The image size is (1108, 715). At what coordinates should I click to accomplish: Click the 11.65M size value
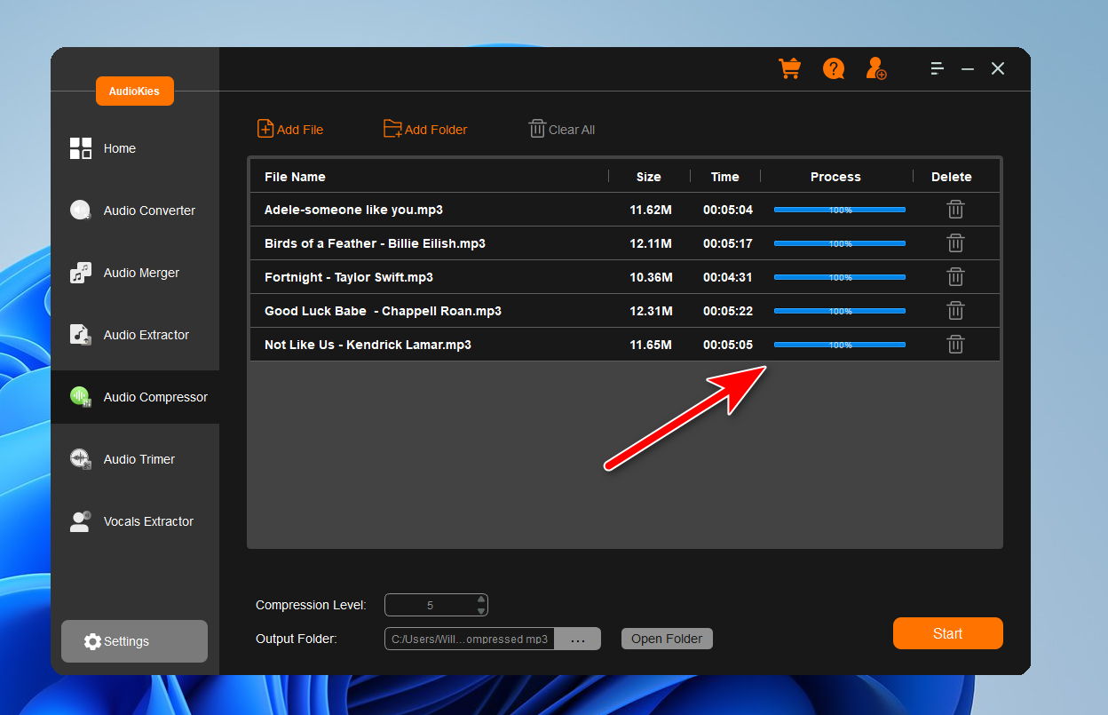[x=651, y=345]
